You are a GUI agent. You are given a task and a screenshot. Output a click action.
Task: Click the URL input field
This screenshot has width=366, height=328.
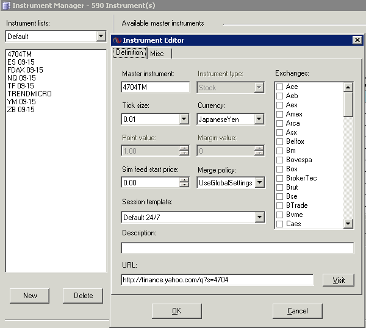pyautogui.click(x=217, y=280)
